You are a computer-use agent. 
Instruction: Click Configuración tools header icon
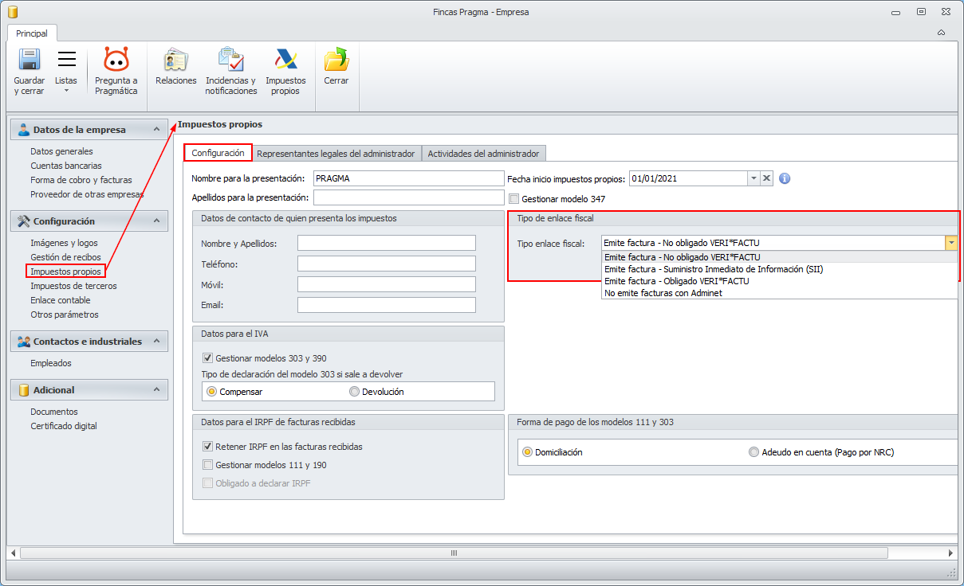tap(23, 221)
